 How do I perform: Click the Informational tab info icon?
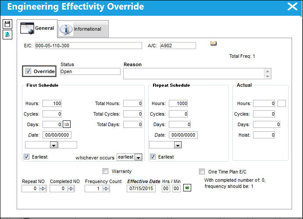[x=66, y=29]
